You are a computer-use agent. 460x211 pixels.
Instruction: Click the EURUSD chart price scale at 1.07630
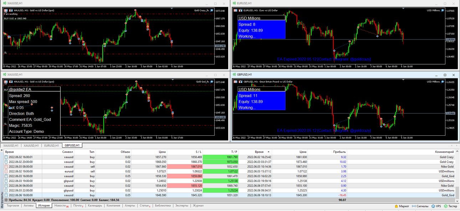pos(451,18)
